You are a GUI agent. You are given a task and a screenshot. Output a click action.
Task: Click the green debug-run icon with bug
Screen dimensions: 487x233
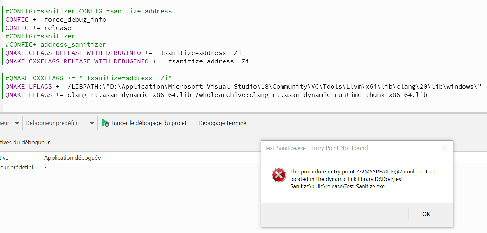(105, 123)
